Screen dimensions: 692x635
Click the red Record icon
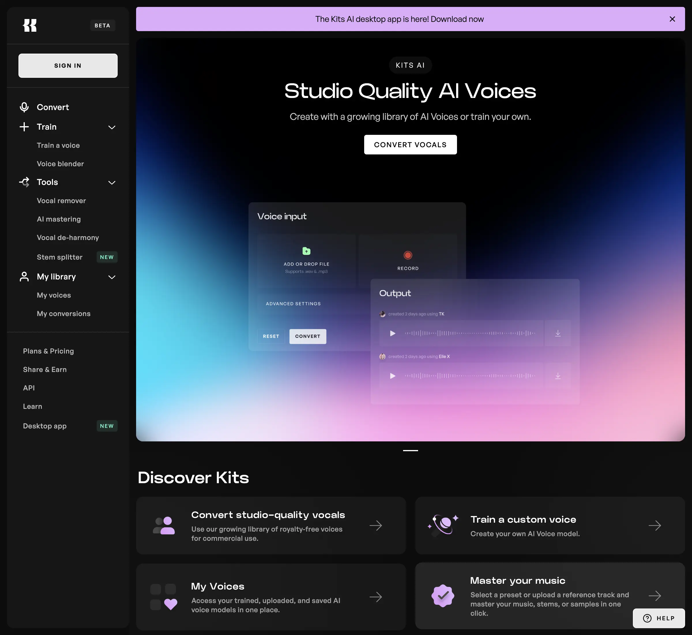(408, 255)
